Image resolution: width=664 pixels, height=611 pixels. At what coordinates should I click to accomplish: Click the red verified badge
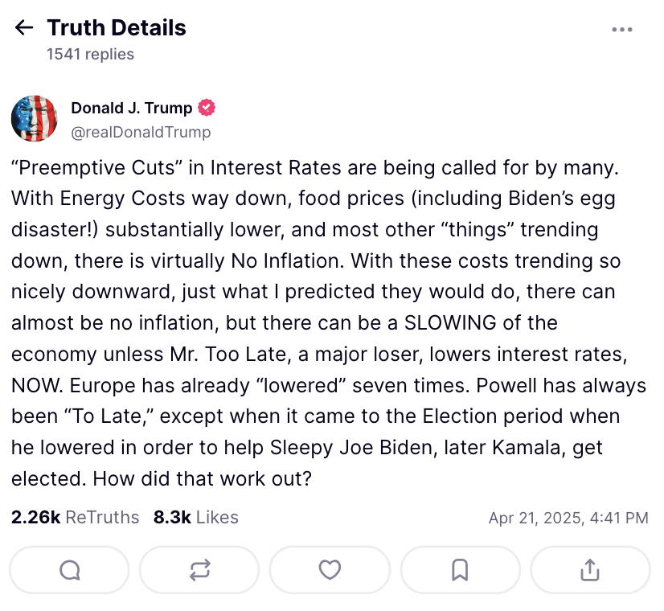click(x=207, y=108)
